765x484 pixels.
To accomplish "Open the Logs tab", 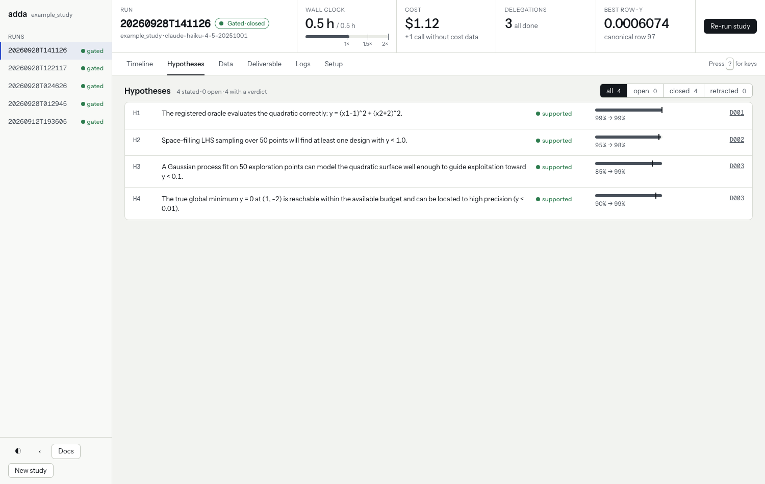I will click(303, 64).
